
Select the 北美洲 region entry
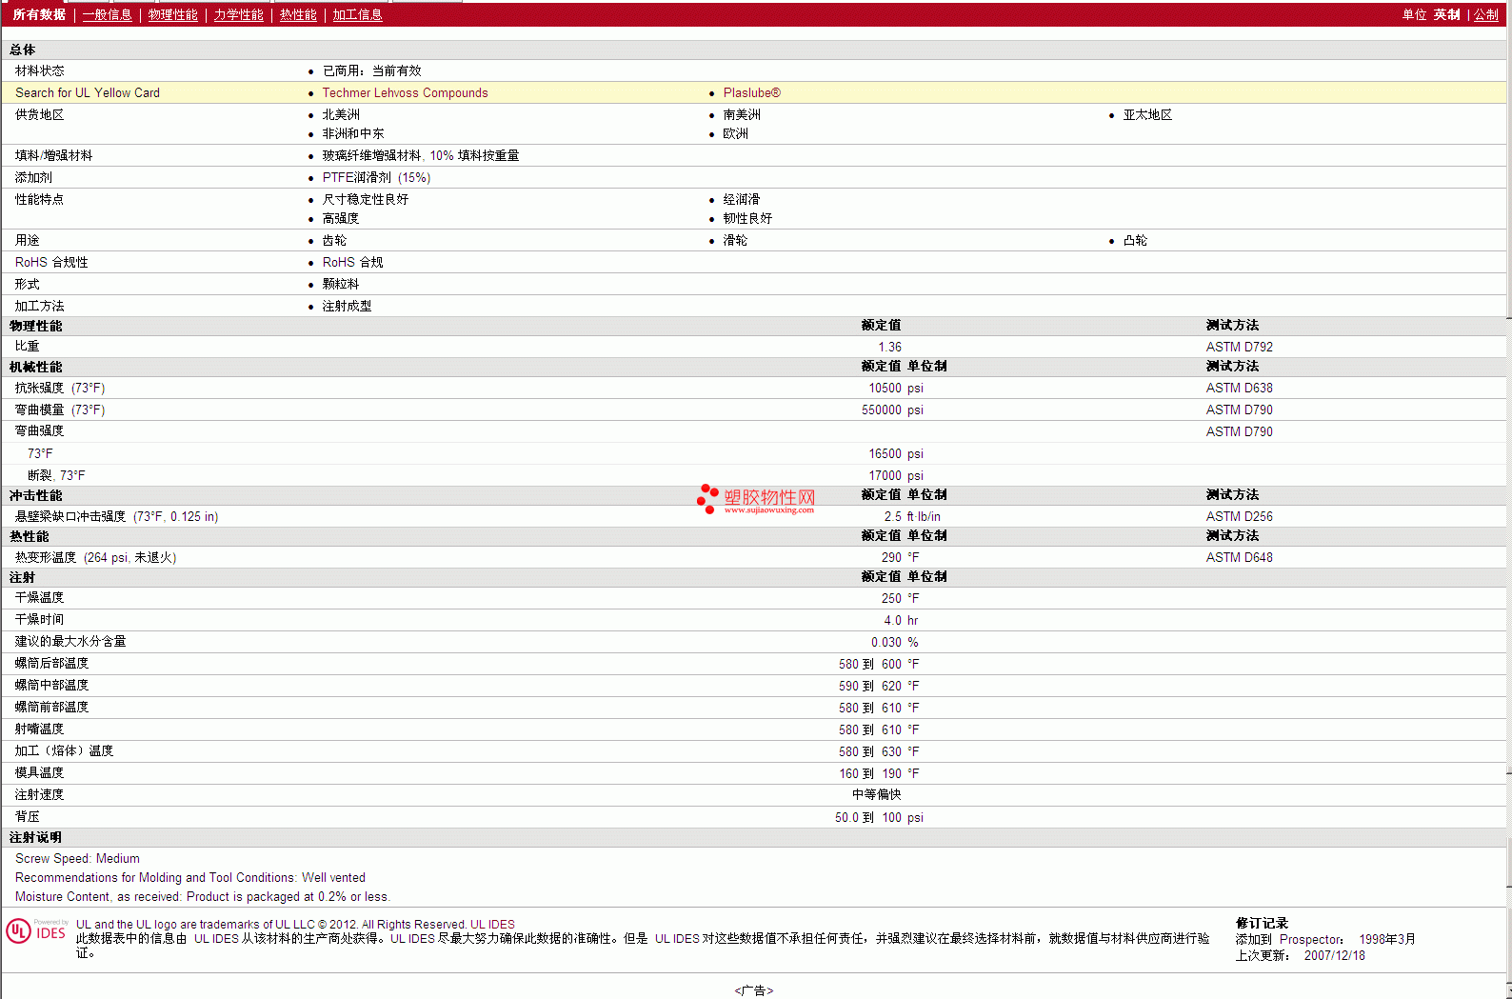pyautogui.click(x=341, y=115)
